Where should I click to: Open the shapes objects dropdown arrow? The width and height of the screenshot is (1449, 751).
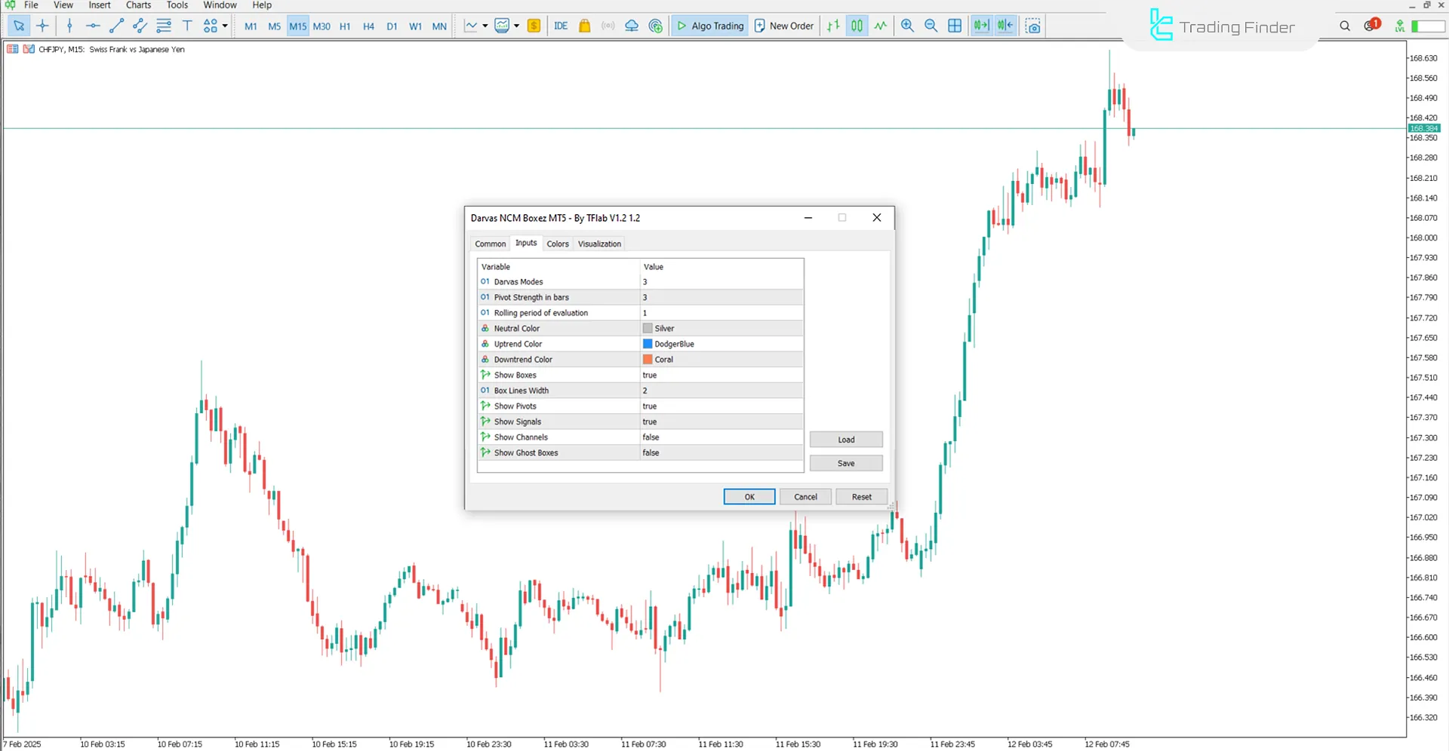point(224,26)
